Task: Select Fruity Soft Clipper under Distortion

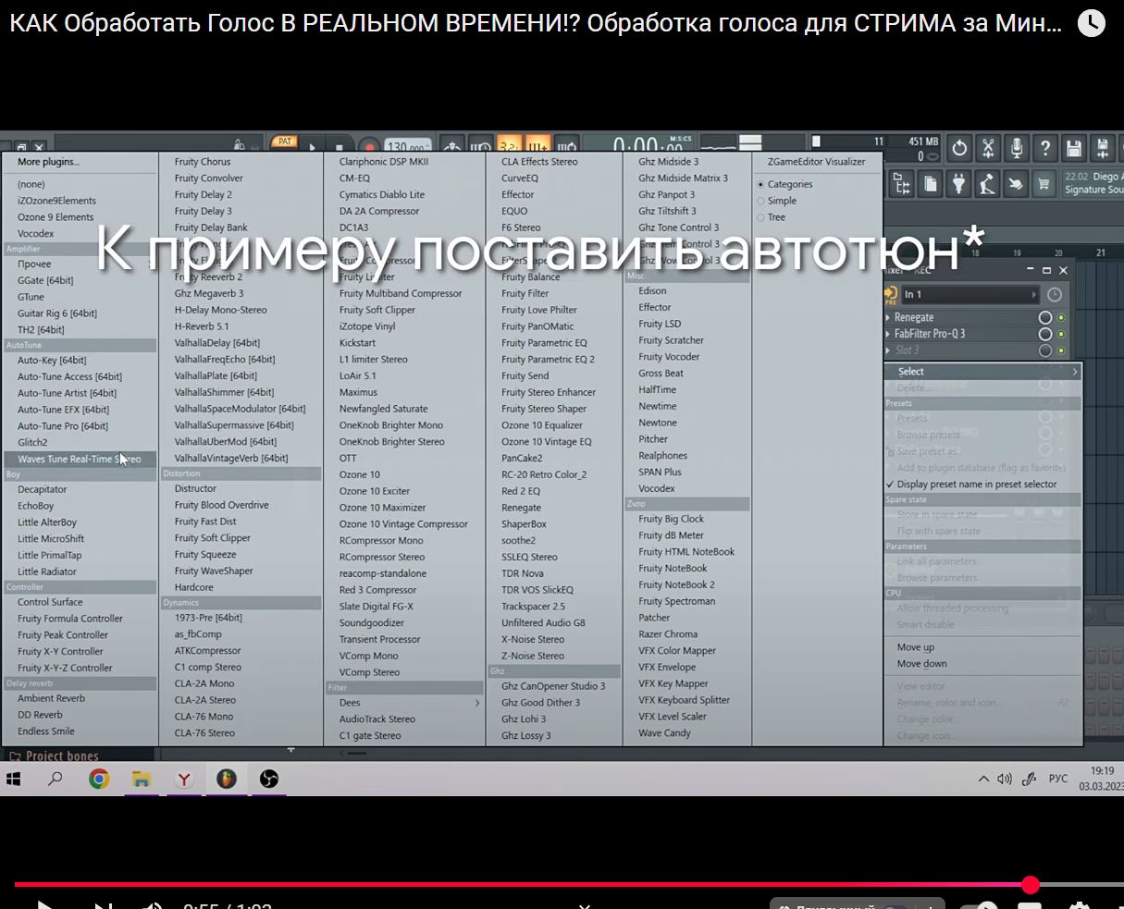Action: coord(213,538)
